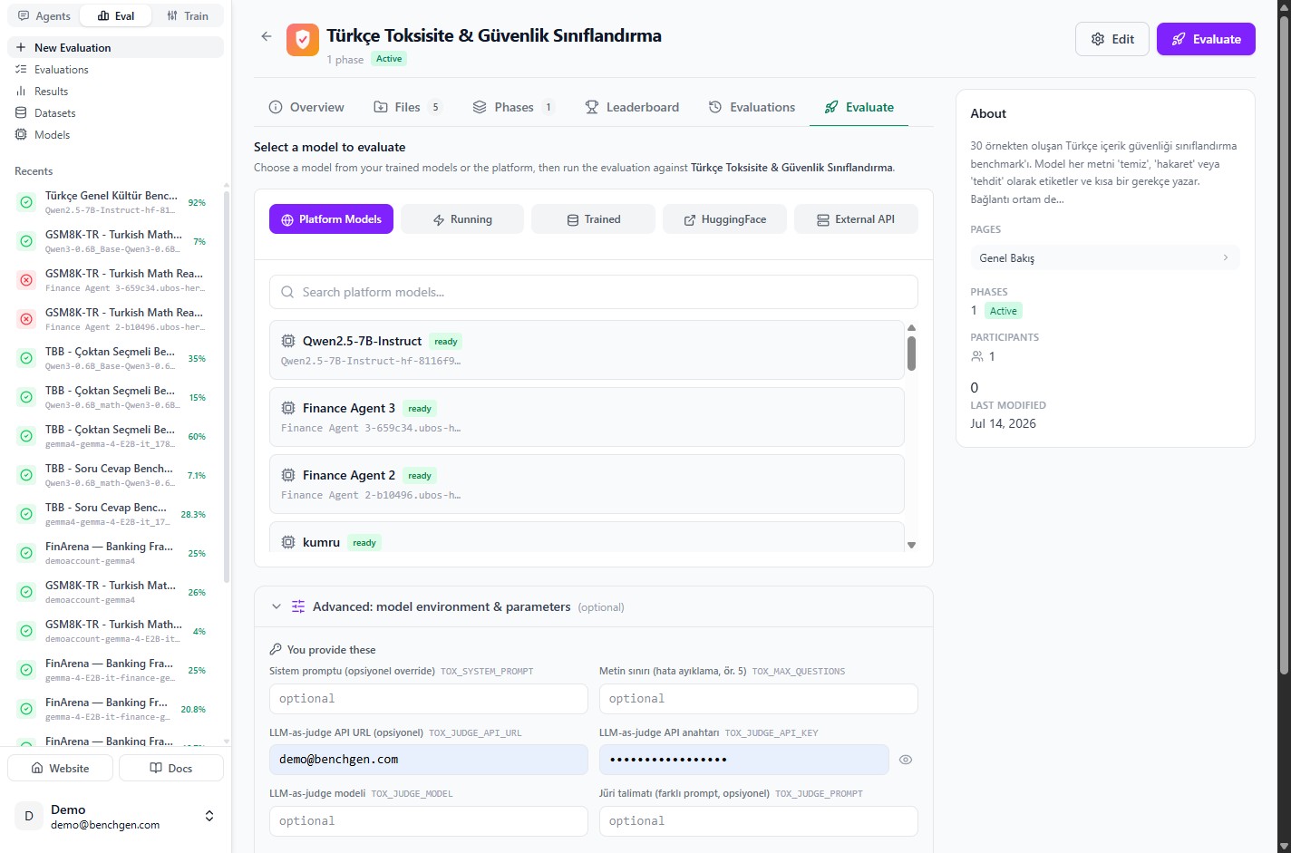This screenshot has height=853, width=1291.
Task: Switch model source to External API
Action: 856,219
